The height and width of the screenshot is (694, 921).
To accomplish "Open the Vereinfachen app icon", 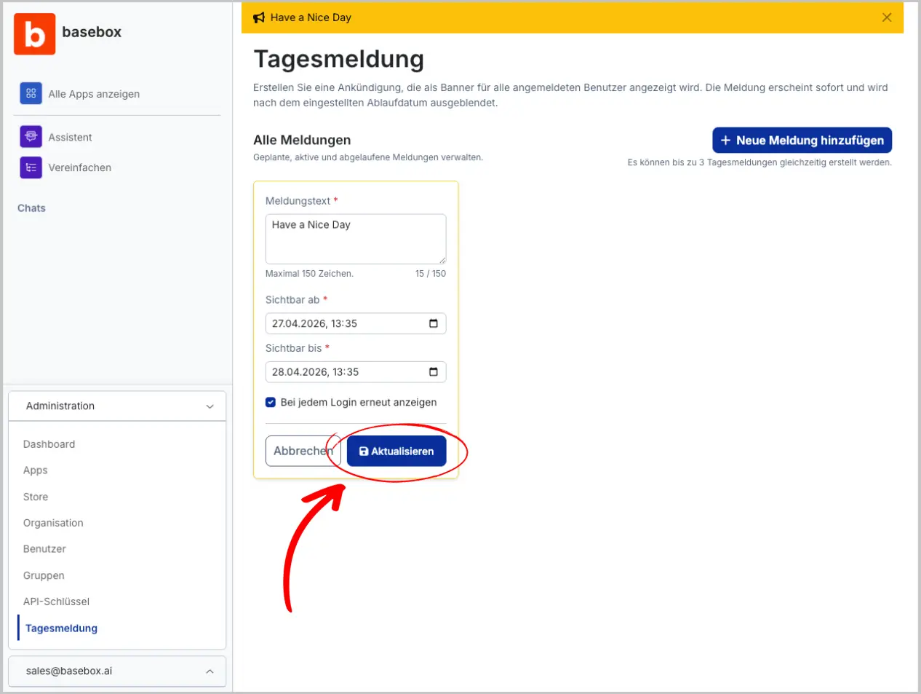I will pyautogui.click(x=31, y=167).
